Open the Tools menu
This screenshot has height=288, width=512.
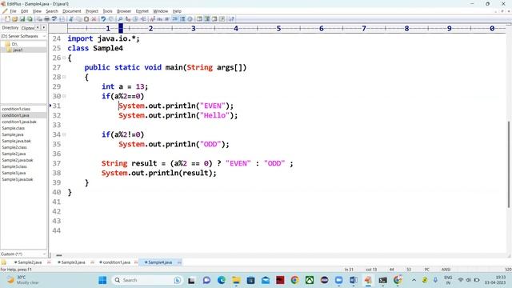[107, 11]
